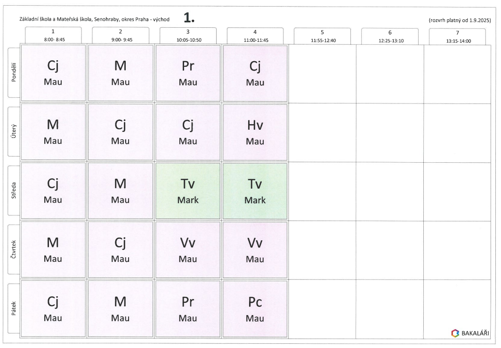Click Friday's Pr lesson cell
501x348 pixels.
pyautogui.click(x=187, y=308)
